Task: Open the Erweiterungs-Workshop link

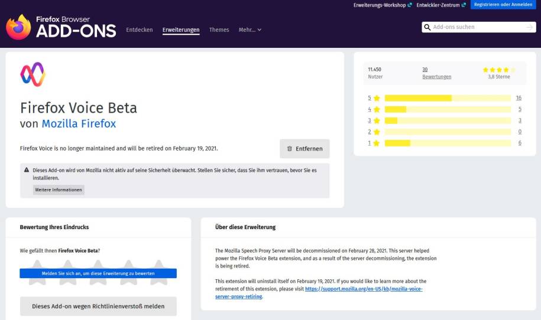Action: click(383, 5)
